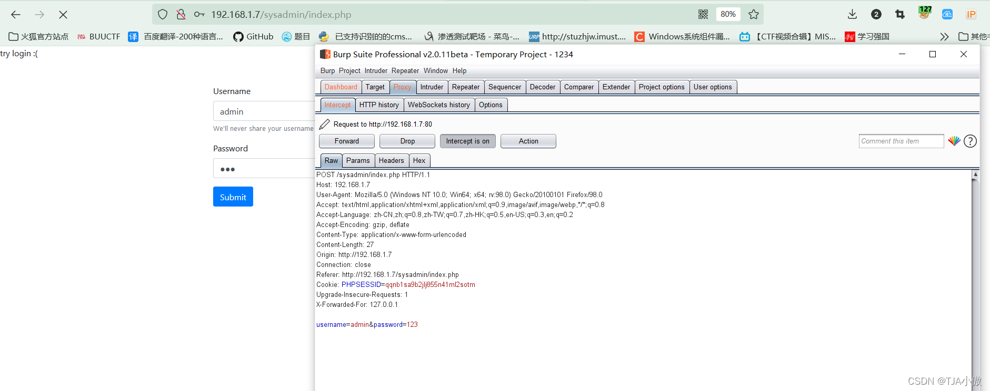Select the Proxy tab
The height and width of the screenshot is (391, 990).
point(403,87)
